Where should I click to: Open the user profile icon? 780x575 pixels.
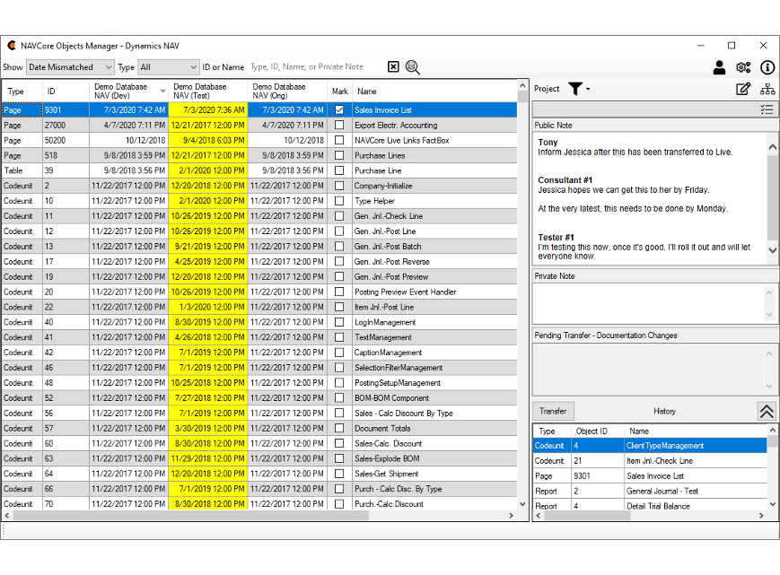pos(719,67)
